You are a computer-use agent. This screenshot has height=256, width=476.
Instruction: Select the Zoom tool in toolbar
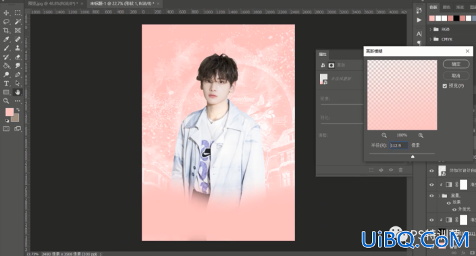[x=6, y=101]
